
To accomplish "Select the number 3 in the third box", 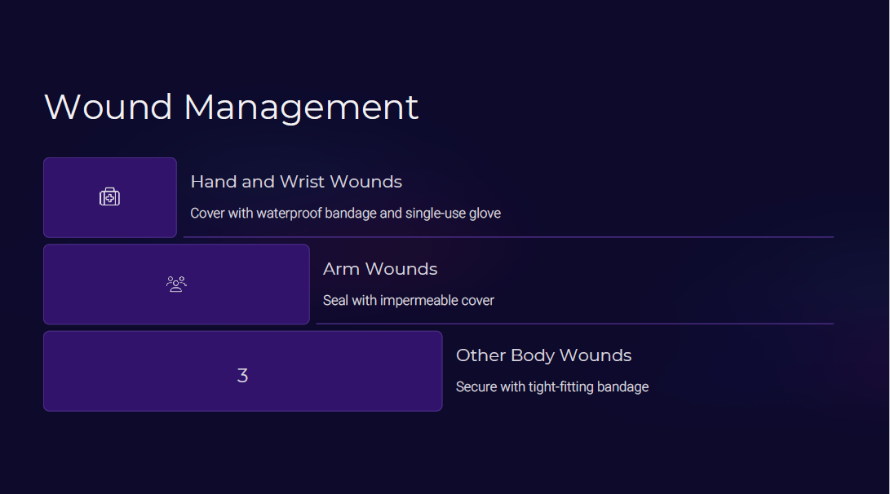I will coord(242,376).
